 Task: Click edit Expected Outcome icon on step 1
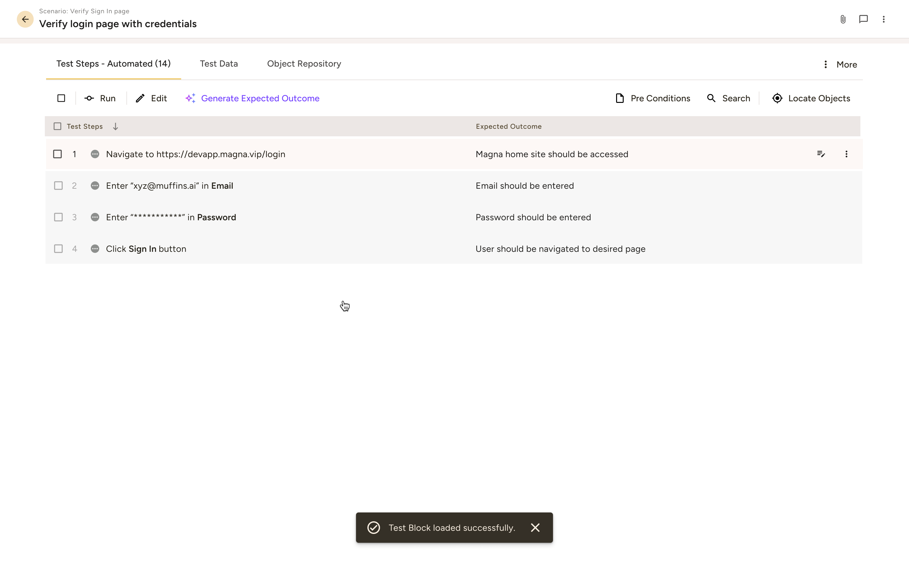click(821, 154)
